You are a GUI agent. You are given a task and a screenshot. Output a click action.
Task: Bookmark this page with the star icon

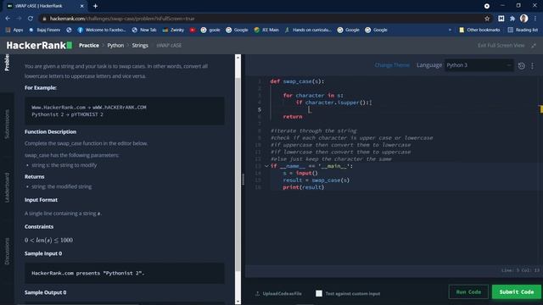point(487,19)
